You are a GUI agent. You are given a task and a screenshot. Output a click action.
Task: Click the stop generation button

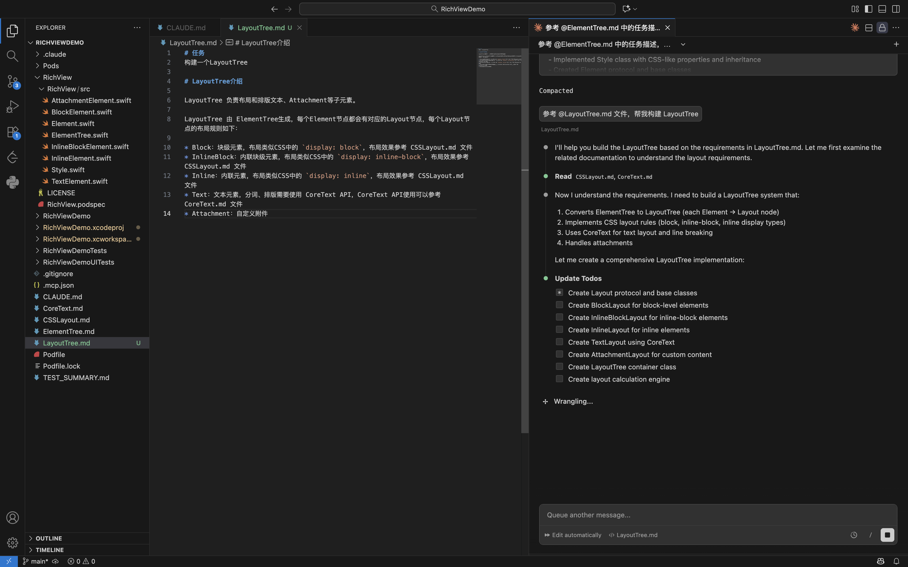click(887, 535)
